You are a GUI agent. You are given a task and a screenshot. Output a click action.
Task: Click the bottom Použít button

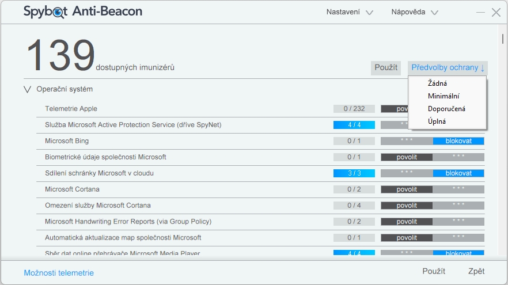click(x=434, y=271)
